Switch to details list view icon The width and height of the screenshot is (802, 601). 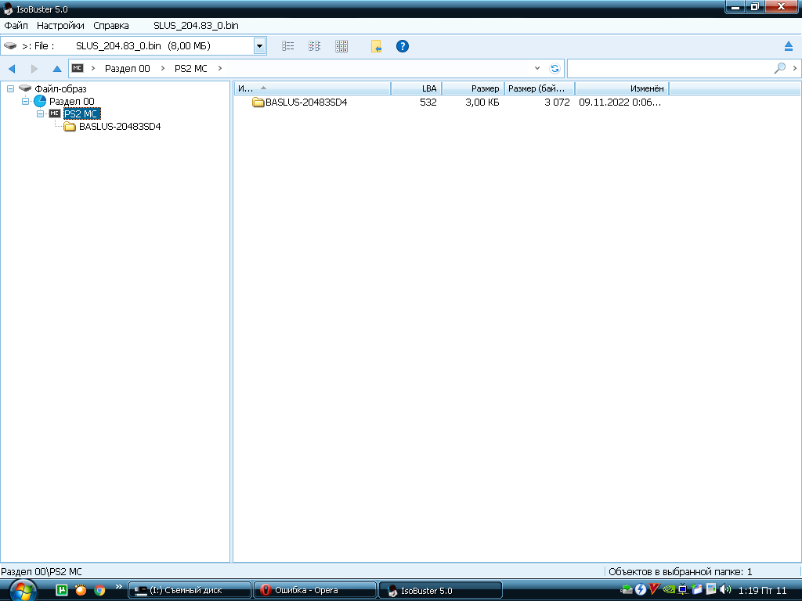[288, 46]
